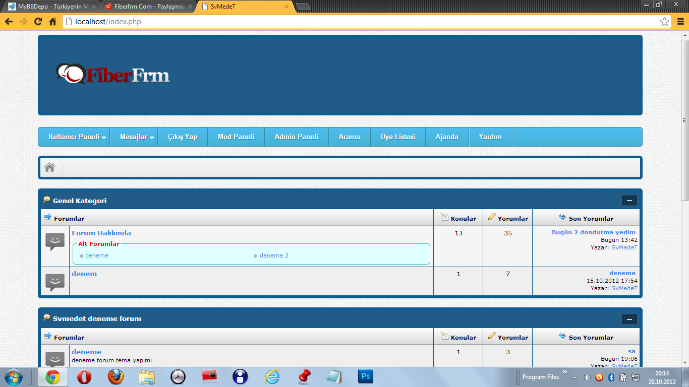Open the Forum Hakkında forum link

click(x=101, y=233)
